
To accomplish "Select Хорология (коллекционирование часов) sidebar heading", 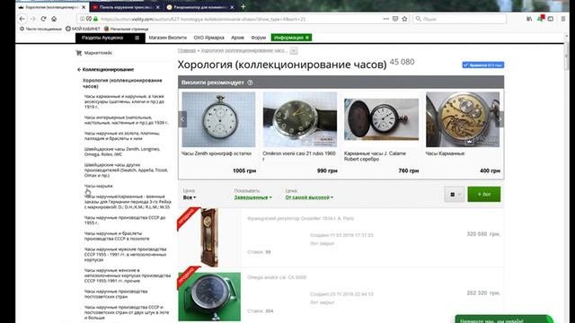I will [x=122, y=83].
